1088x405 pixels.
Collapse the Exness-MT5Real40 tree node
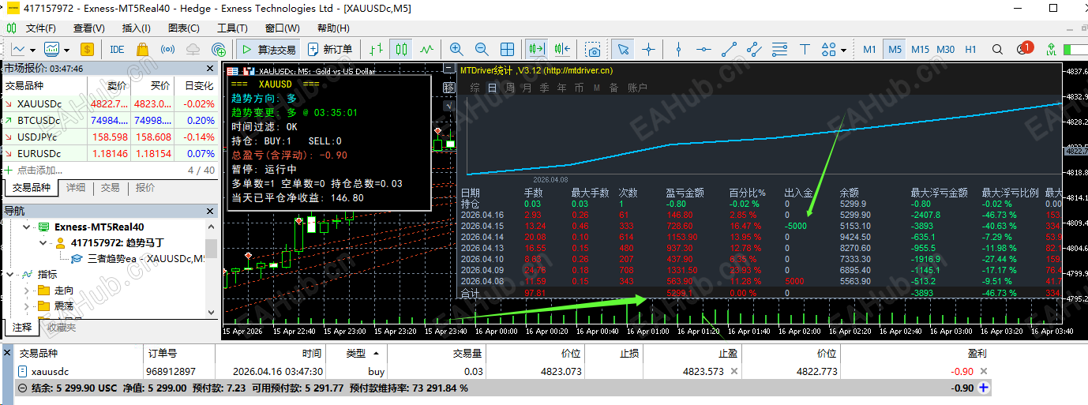pos(26,227)
